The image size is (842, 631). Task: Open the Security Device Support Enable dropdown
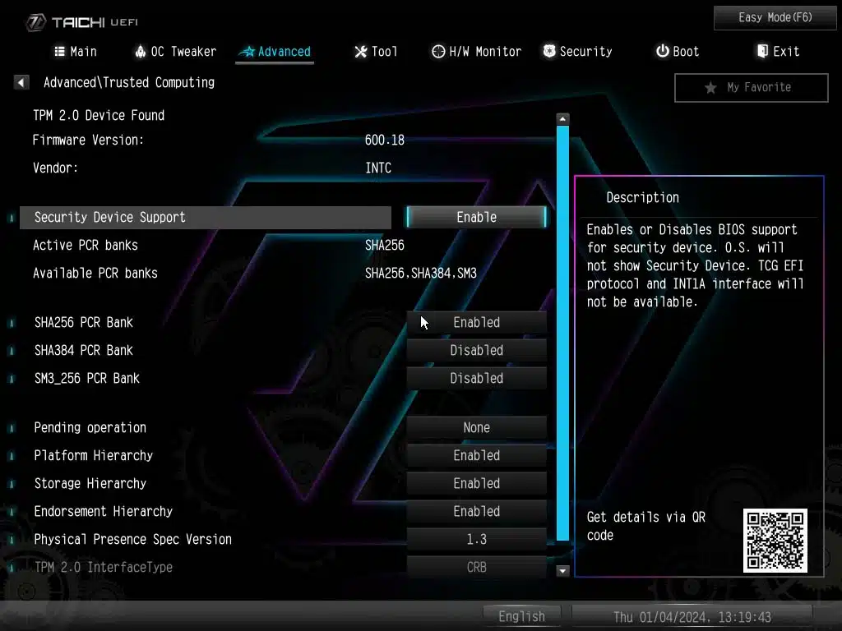tap(476, 218)
